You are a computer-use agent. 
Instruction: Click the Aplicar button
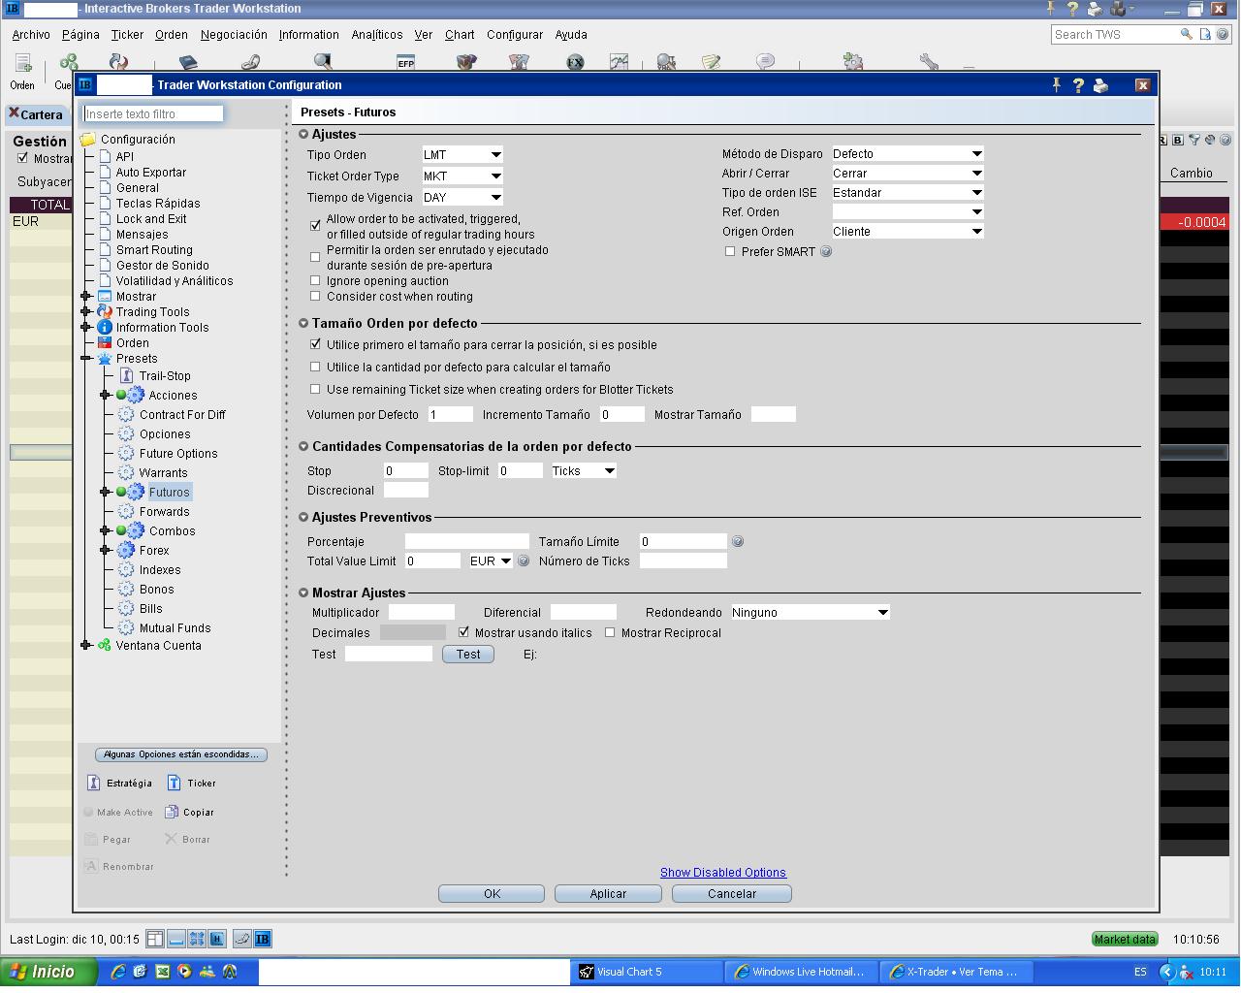pos(608,893)
